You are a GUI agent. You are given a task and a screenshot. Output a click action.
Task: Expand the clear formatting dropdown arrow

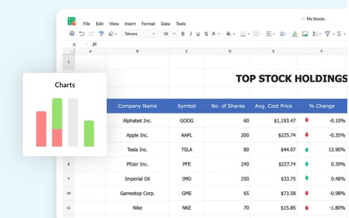(116, 34)
